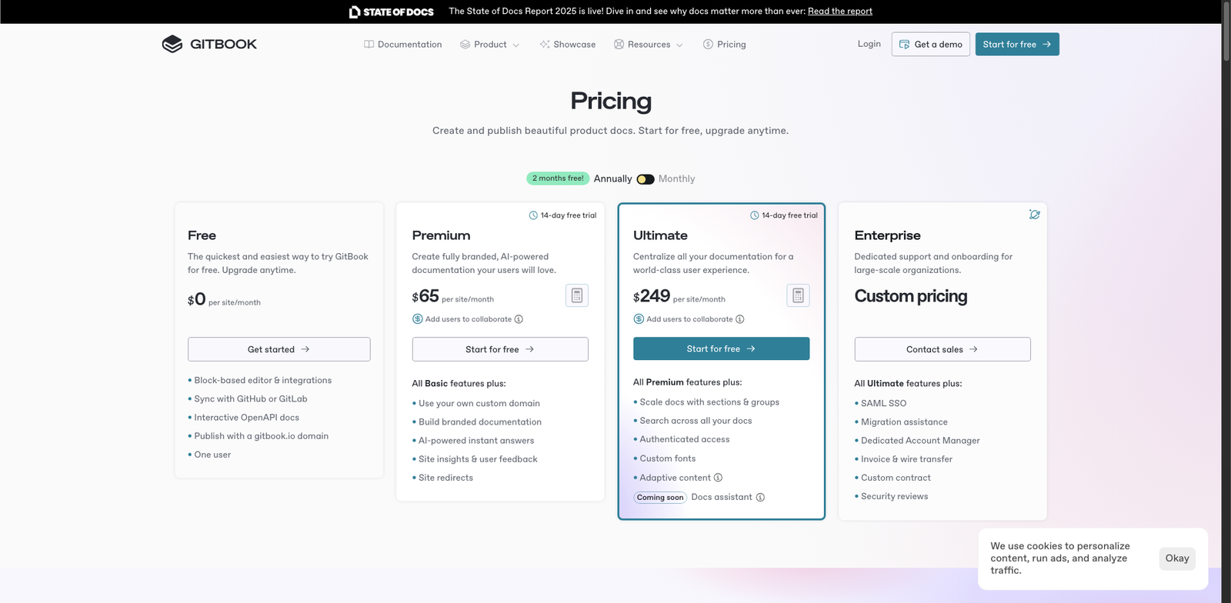1231x603 pixels.
Task: Click info icon next to Ultimate Add users
Action: [x=739, y=319]
